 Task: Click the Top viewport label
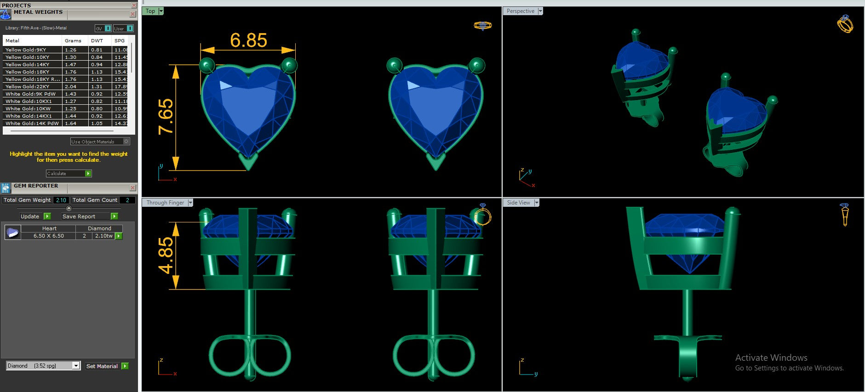pos(150,11)
